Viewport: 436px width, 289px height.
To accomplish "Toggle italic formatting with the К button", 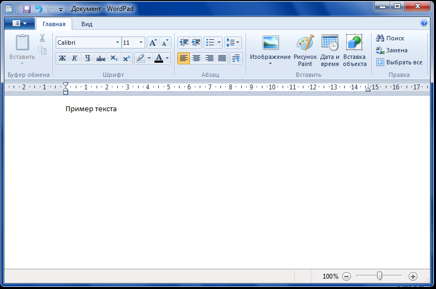I will click(x=75, y=58).
